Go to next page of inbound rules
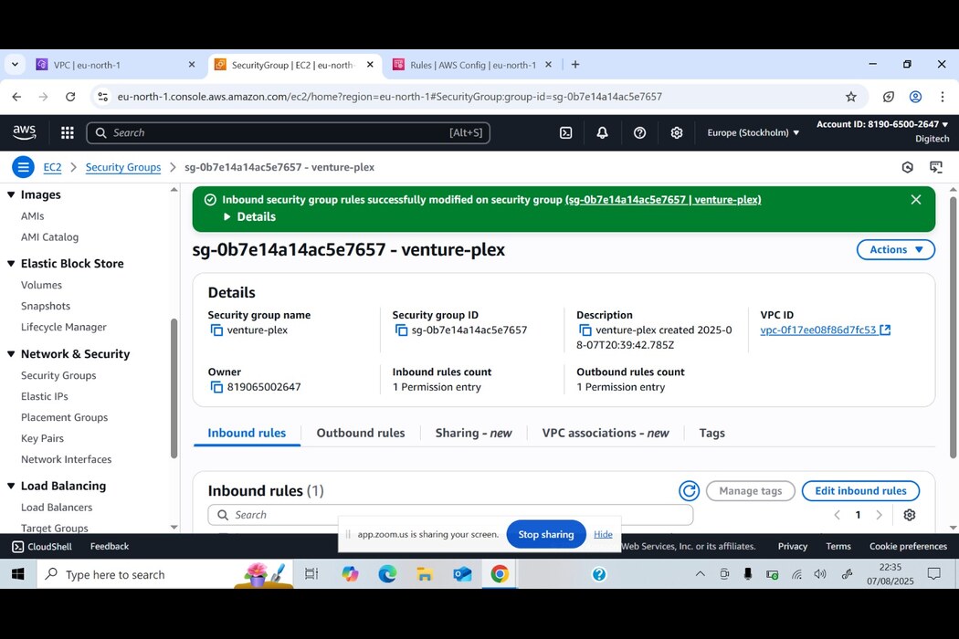This screenshot has width=959, height=639. click(x=879, y=515)
